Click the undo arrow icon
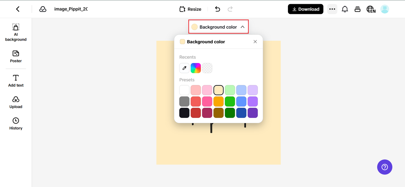 tap(217, 9)
